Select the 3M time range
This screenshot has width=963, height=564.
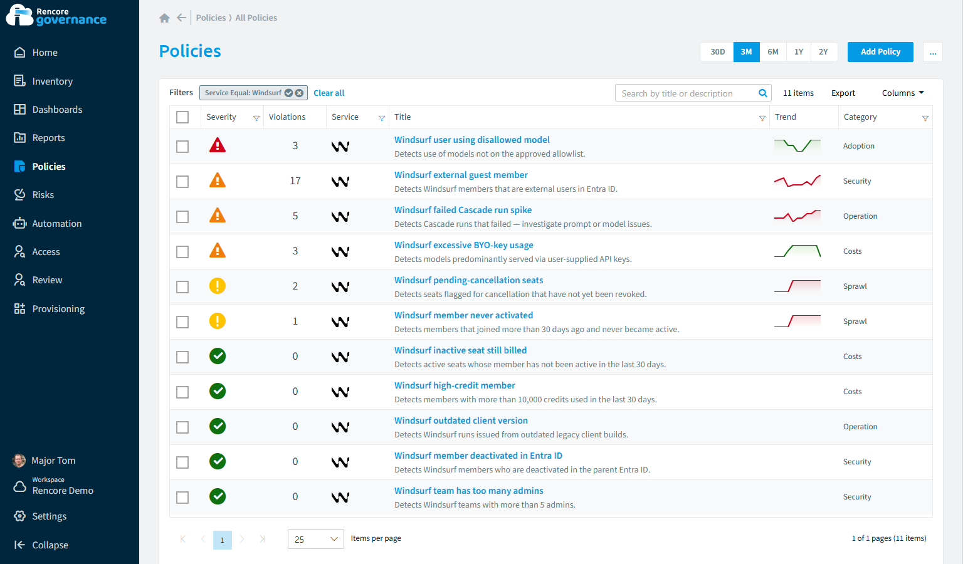(746, 52)
